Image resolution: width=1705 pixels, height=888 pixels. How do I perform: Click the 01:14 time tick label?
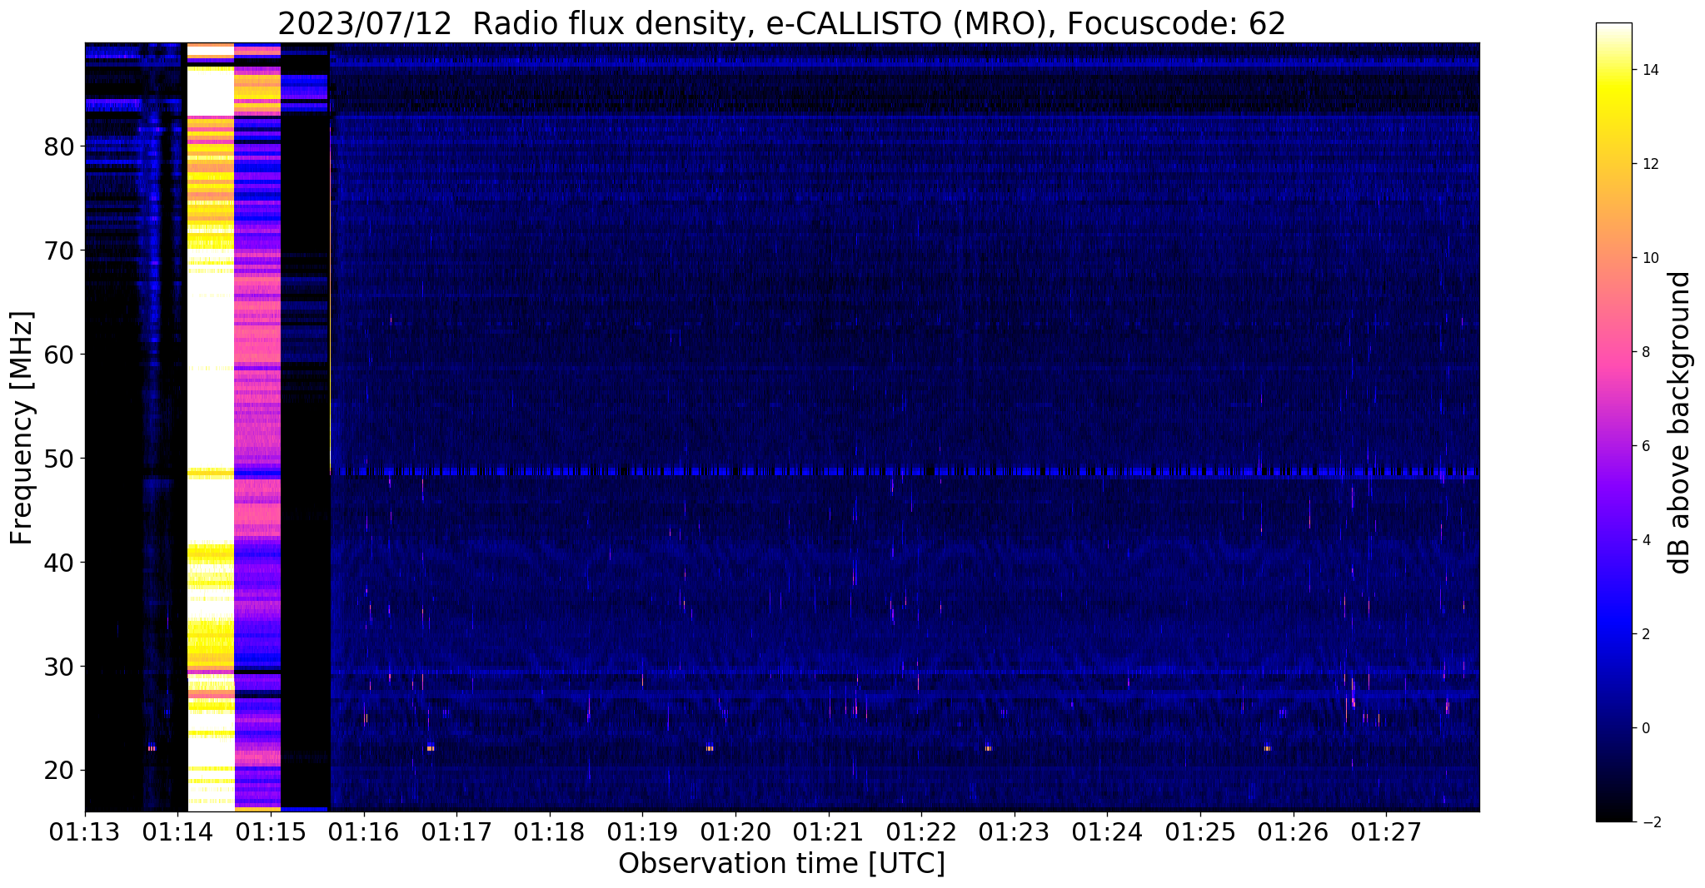point(177,832)
